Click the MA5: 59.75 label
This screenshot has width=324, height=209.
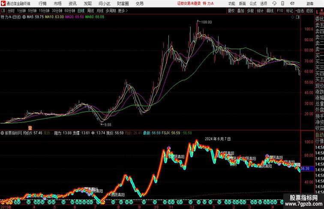tap(35, 17)
